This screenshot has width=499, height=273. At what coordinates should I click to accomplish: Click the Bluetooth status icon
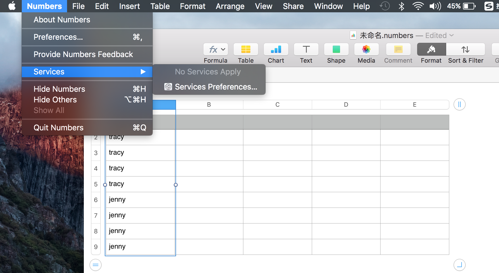401,6
